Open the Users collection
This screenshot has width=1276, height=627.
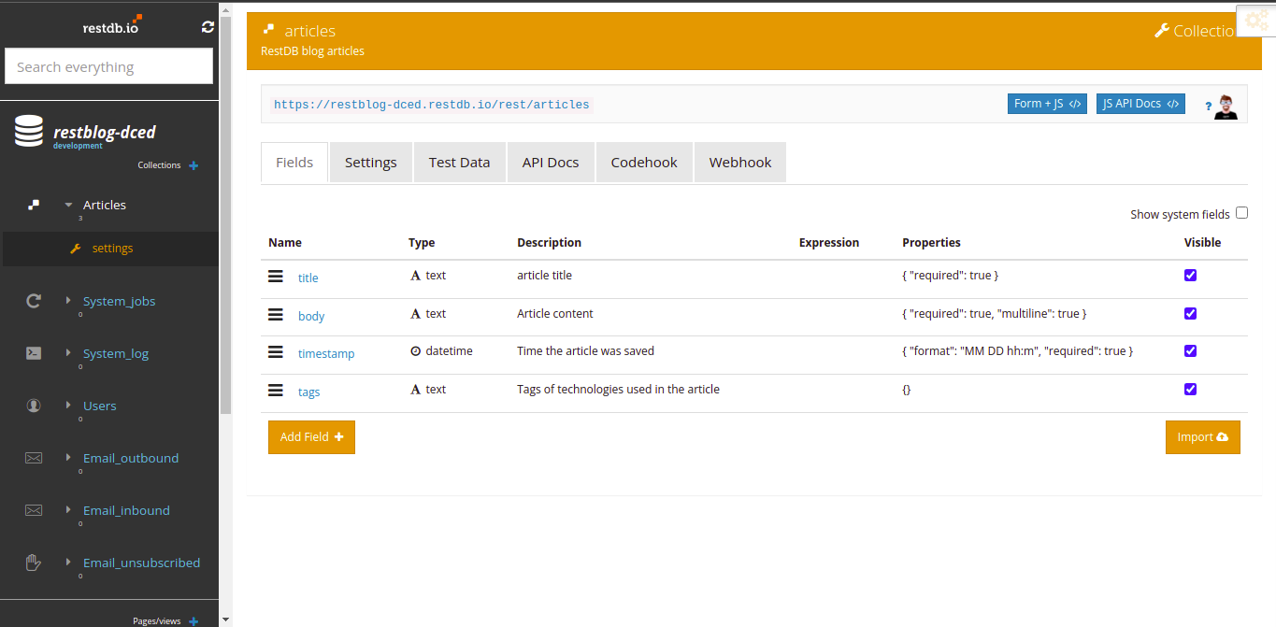tap(100, 406)
